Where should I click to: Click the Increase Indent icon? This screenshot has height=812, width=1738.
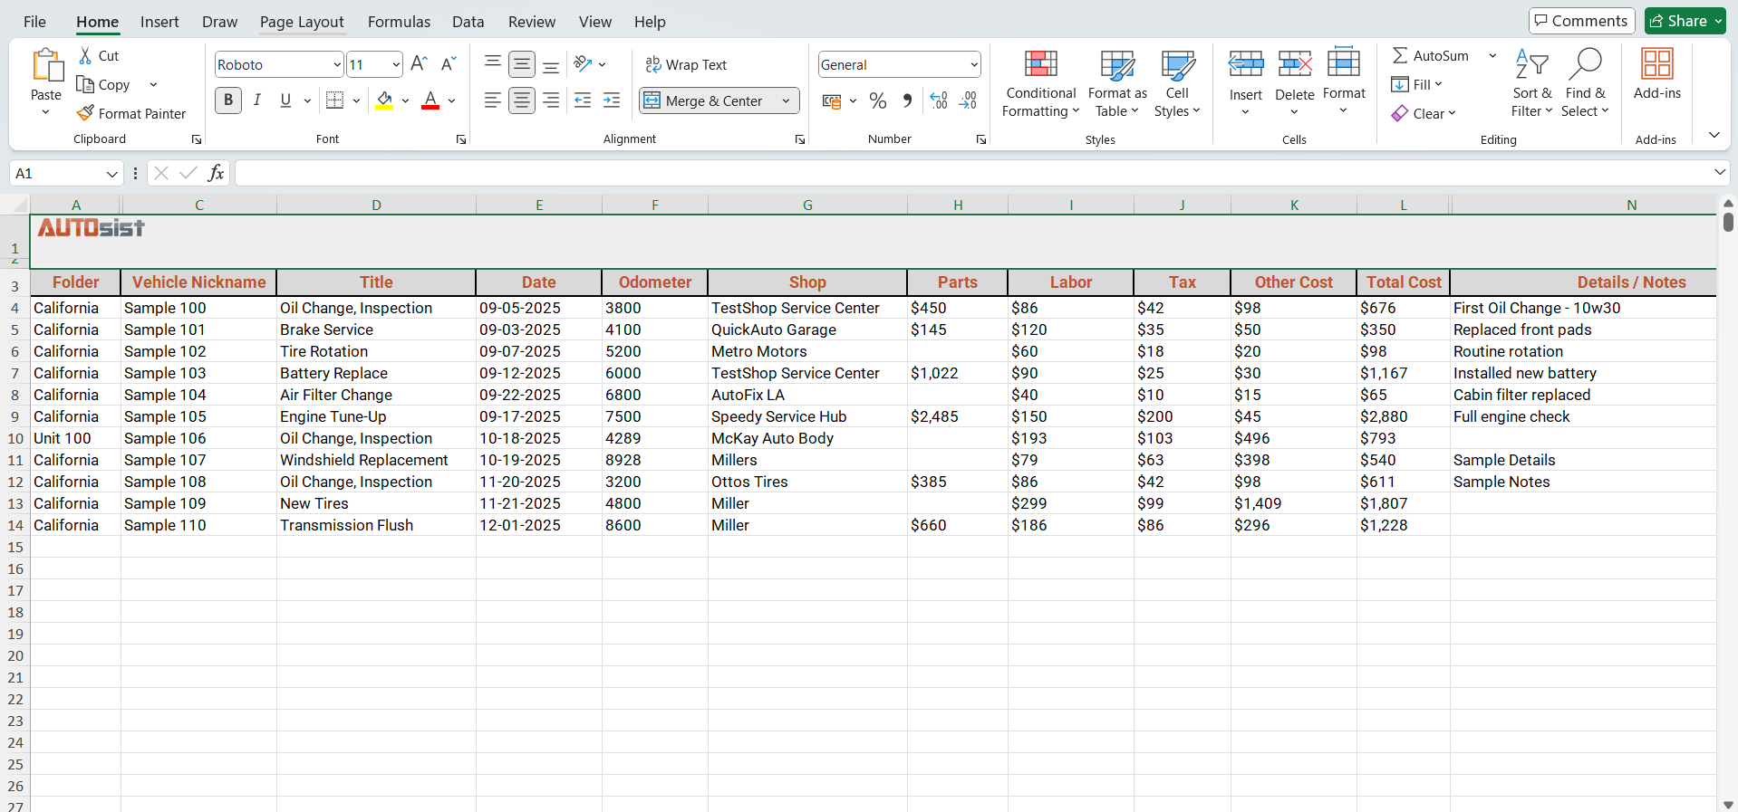[x=612, y=100]
